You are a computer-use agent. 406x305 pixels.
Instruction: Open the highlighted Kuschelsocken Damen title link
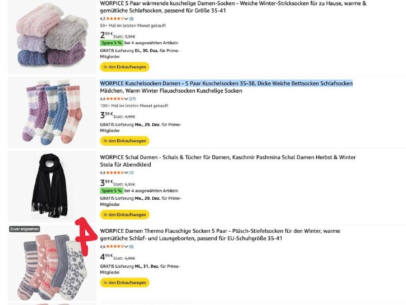click(x=226, y=83)
